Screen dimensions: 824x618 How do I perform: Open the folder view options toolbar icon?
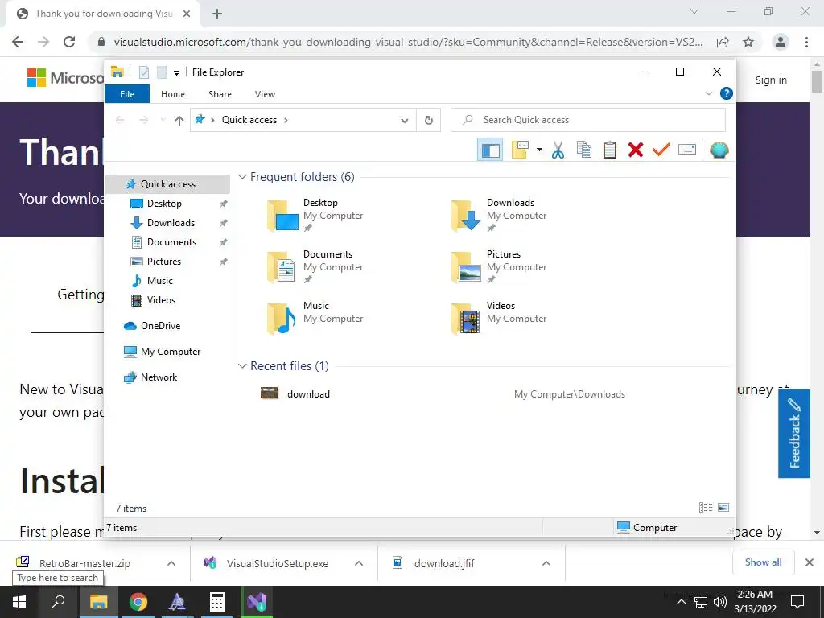pos(519,150)
